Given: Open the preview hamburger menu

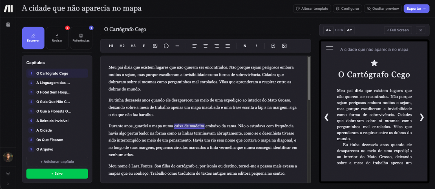Looking at the screenshot, I should tap(329, 48).
